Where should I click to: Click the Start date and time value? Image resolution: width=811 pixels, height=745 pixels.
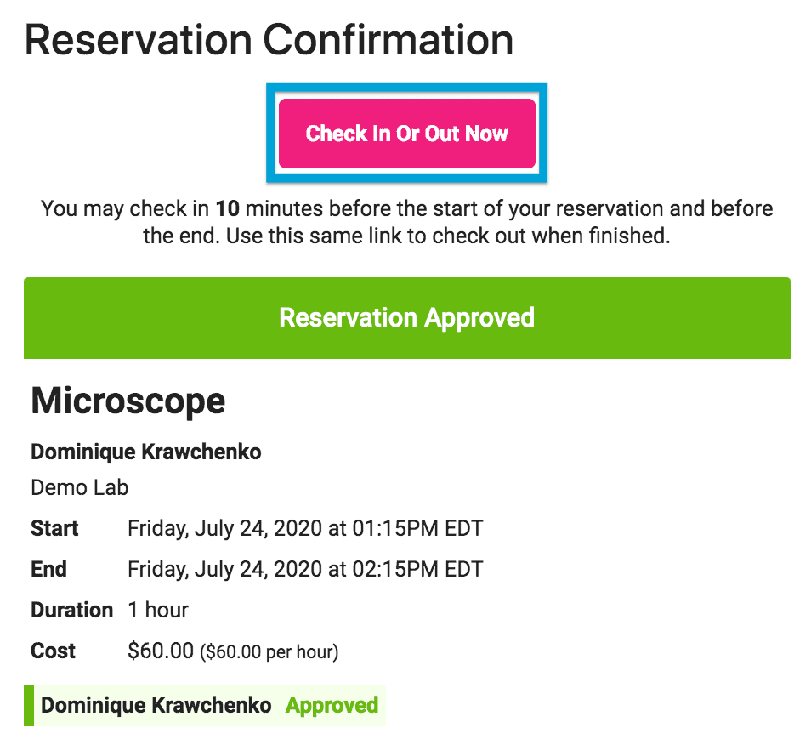pos(304,527)
